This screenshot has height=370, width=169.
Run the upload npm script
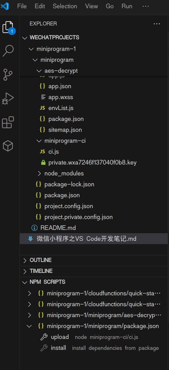pos(60,337)
